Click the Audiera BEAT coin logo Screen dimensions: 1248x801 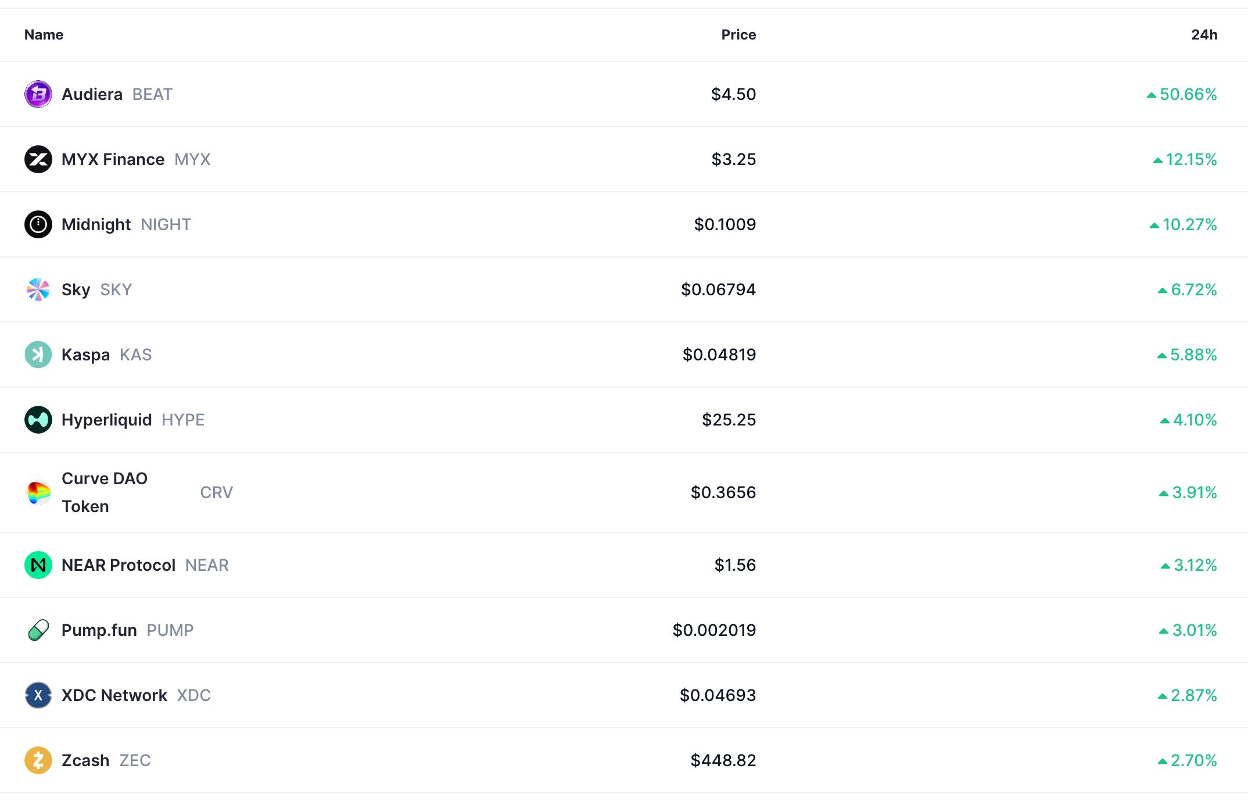tap(38, 94)
